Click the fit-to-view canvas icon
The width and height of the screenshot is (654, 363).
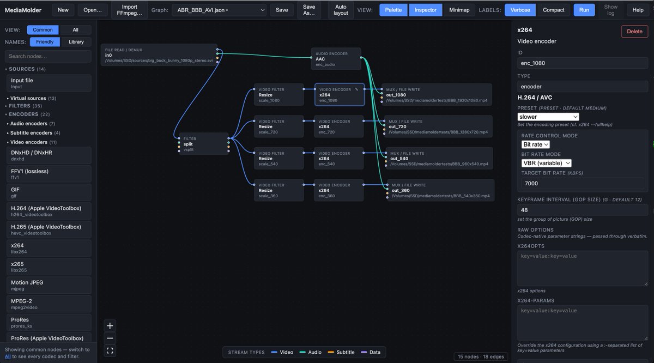pyautogui.click(x=110, y=350)
